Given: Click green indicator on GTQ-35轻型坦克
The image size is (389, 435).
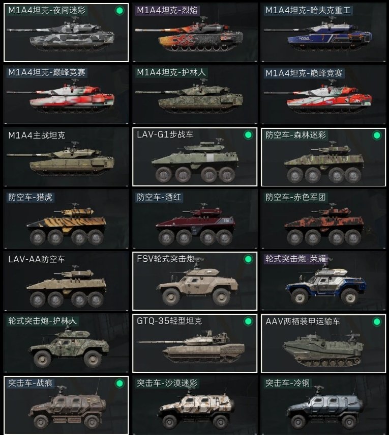Looking at the screenshot, I should [x=248, y=321].
